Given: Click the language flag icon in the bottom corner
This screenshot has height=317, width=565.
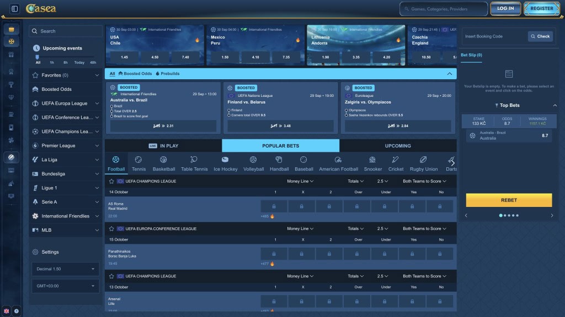Looking at the screenshot, I should click(x=6, y=311).
